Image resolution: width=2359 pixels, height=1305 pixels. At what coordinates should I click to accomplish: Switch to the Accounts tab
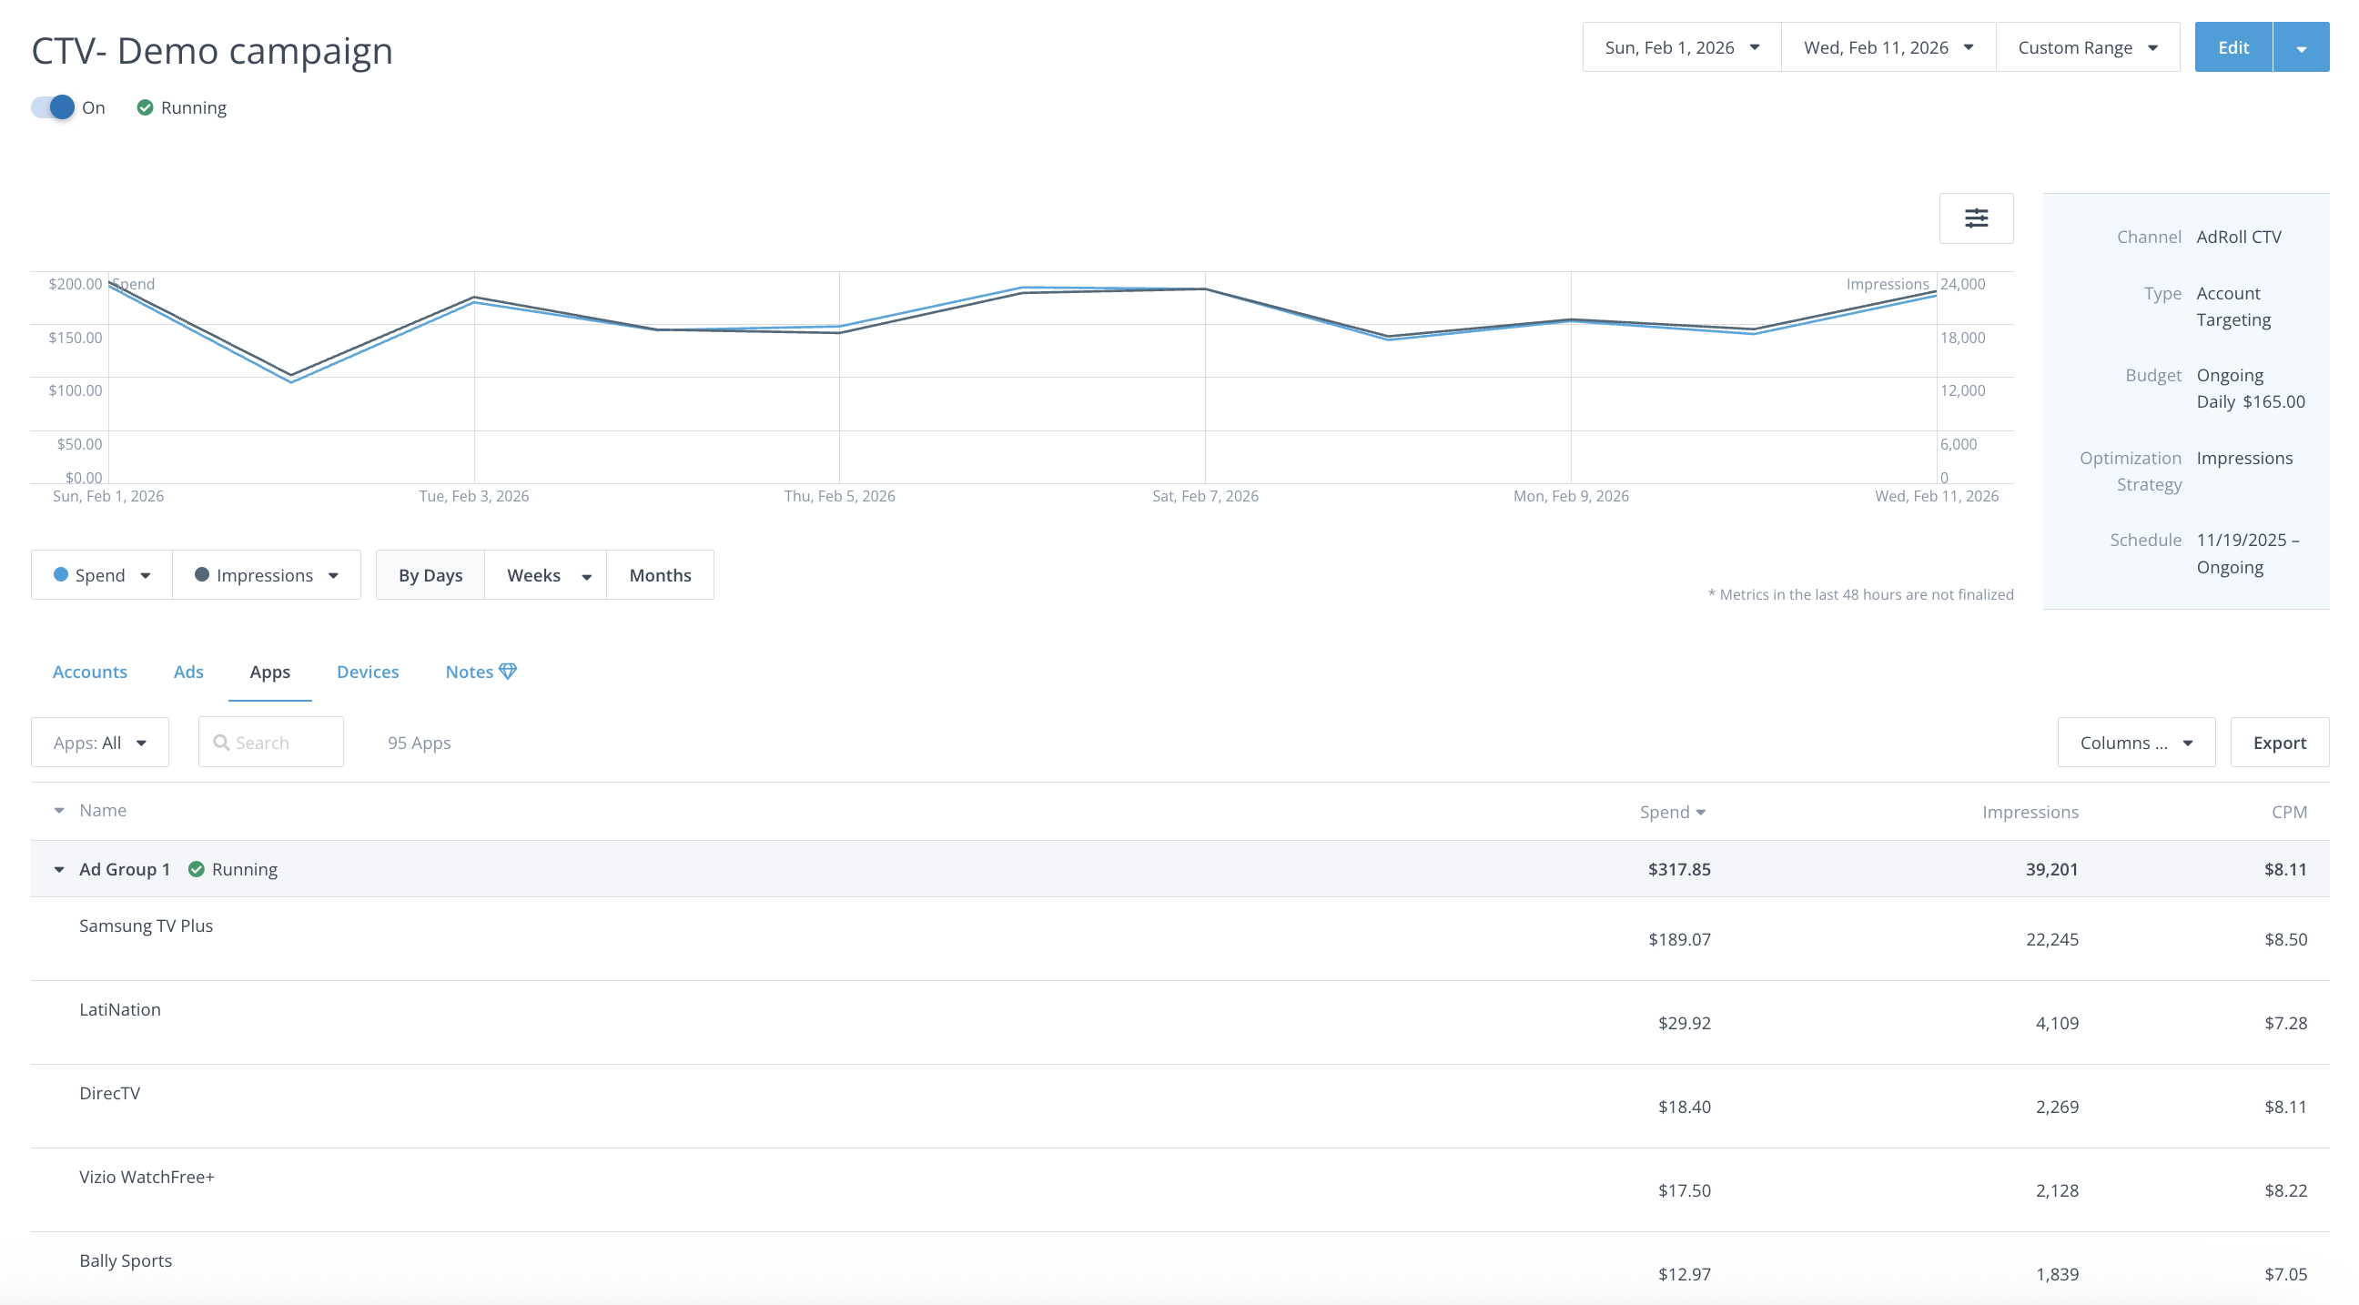[90, 672]
